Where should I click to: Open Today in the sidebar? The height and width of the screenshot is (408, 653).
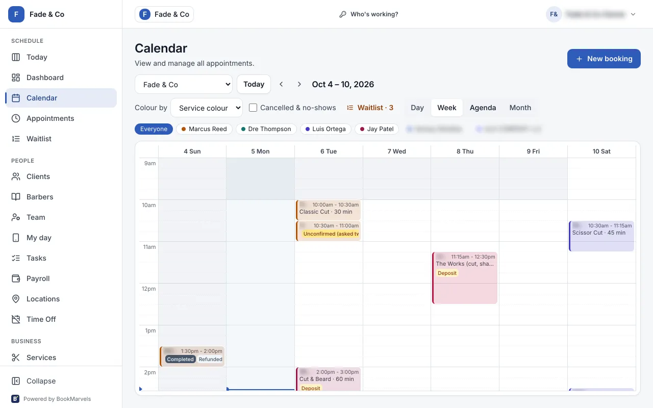click(61, 57)
